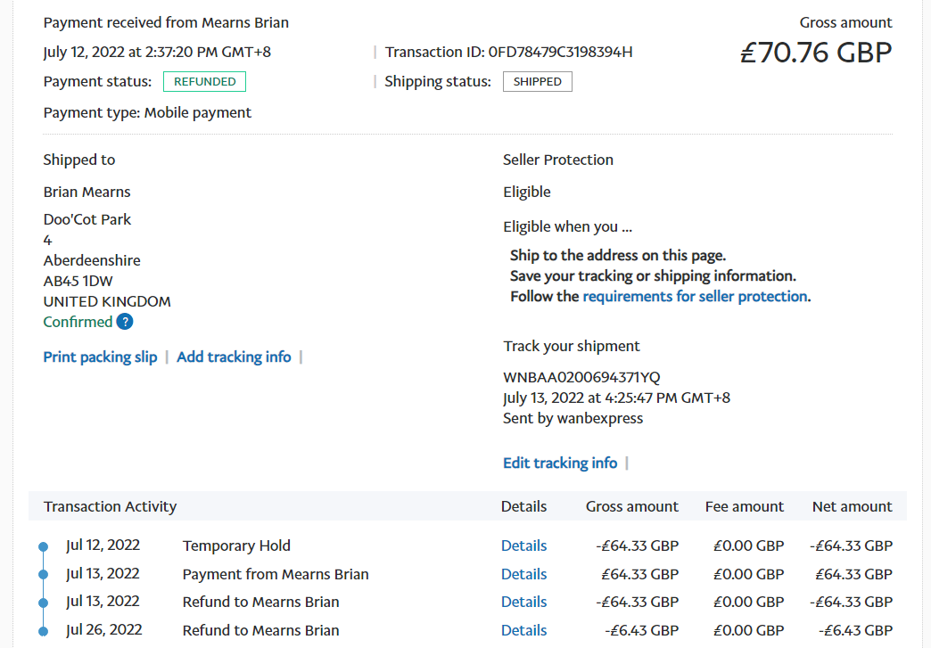This screenshot has width=931, height=648.
Task: Open Details for Jul 13 refund
Action: 523,602
